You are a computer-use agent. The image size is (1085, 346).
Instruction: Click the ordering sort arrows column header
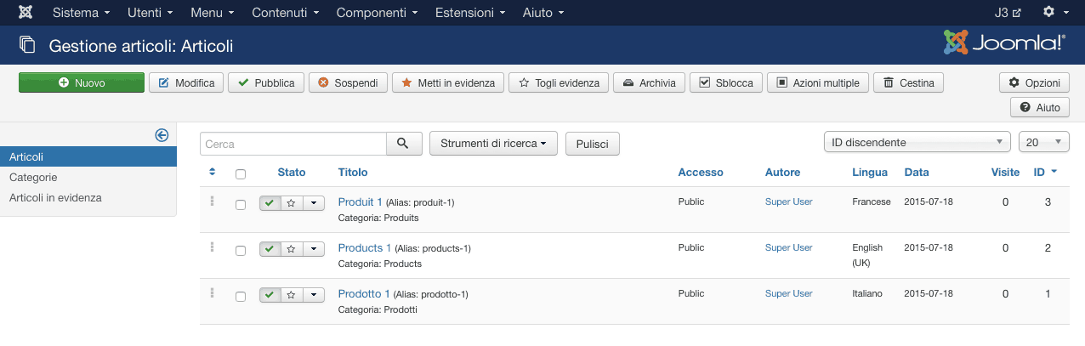pyautogui.click(x=213, y=173)
